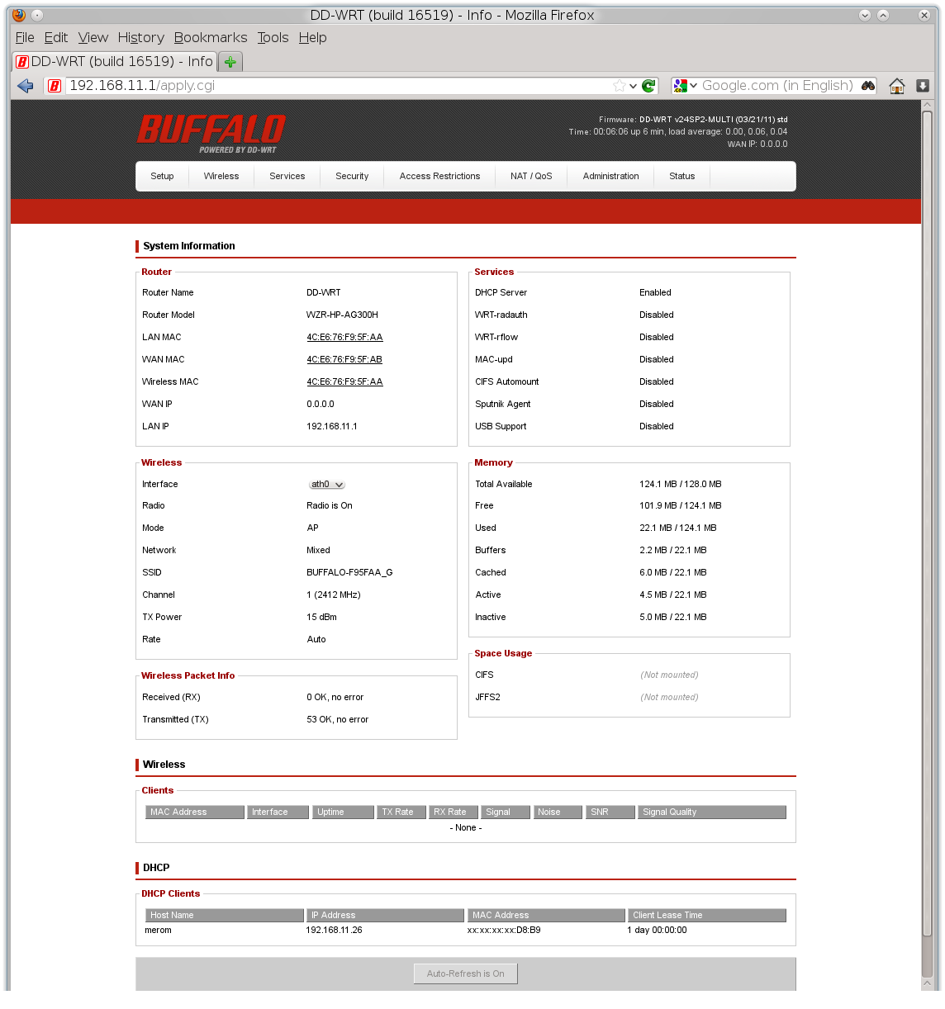This screenshot has height=1009, width=945.
Task: Click the WAN MAC address link
Action: [x=344, y=360]
